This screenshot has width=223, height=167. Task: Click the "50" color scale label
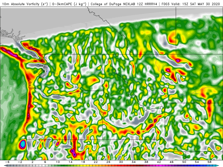(184, 162)
